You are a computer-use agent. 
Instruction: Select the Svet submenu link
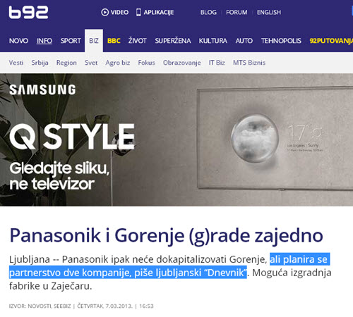pos(91,63)
